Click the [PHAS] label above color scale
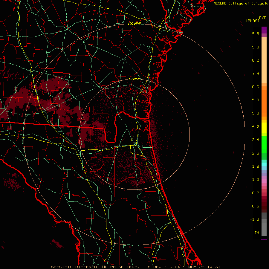This screenshot has height=269, width=269. (x=253, y=21)
